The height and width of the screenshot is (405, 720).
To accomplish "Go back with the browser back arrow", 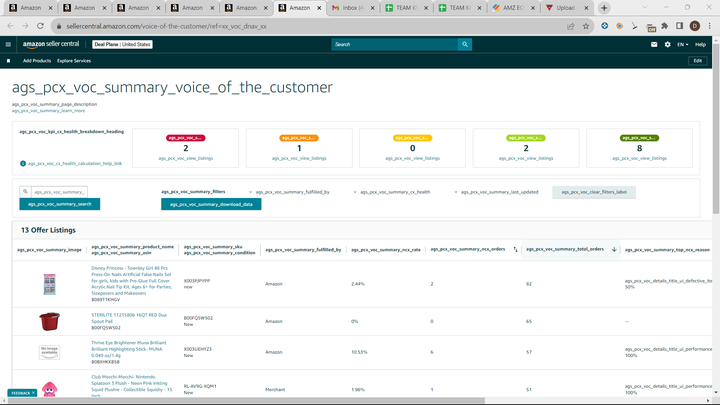I will coord(10,26).
